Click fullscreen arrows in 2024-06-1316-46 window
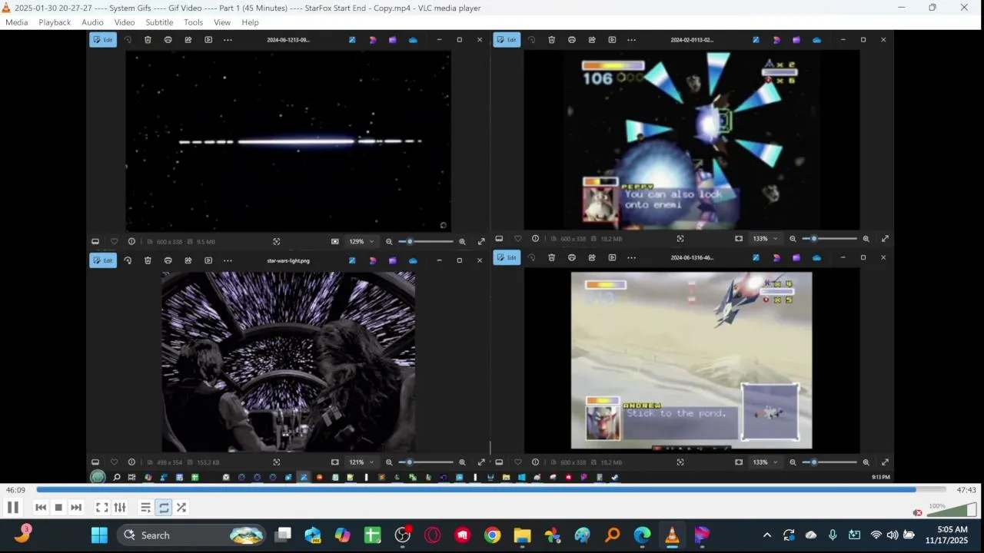 pyautogui.click(x=885, y=462)
